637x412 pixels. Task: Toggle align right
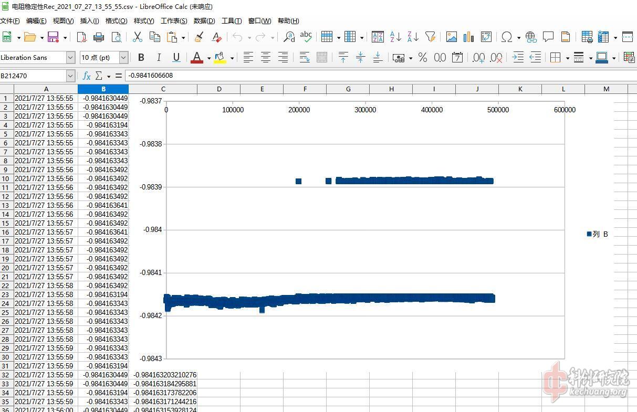coord(283,58)
